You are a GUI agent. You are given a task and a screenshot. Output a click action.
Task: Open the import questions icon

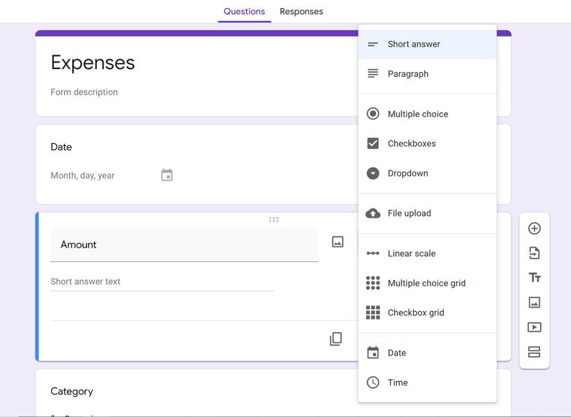(x=534, y=252)
